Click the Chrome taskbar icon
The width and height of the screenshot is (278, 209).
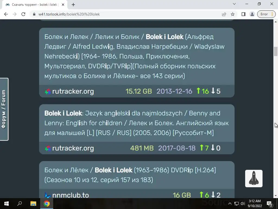coord(47,204)
